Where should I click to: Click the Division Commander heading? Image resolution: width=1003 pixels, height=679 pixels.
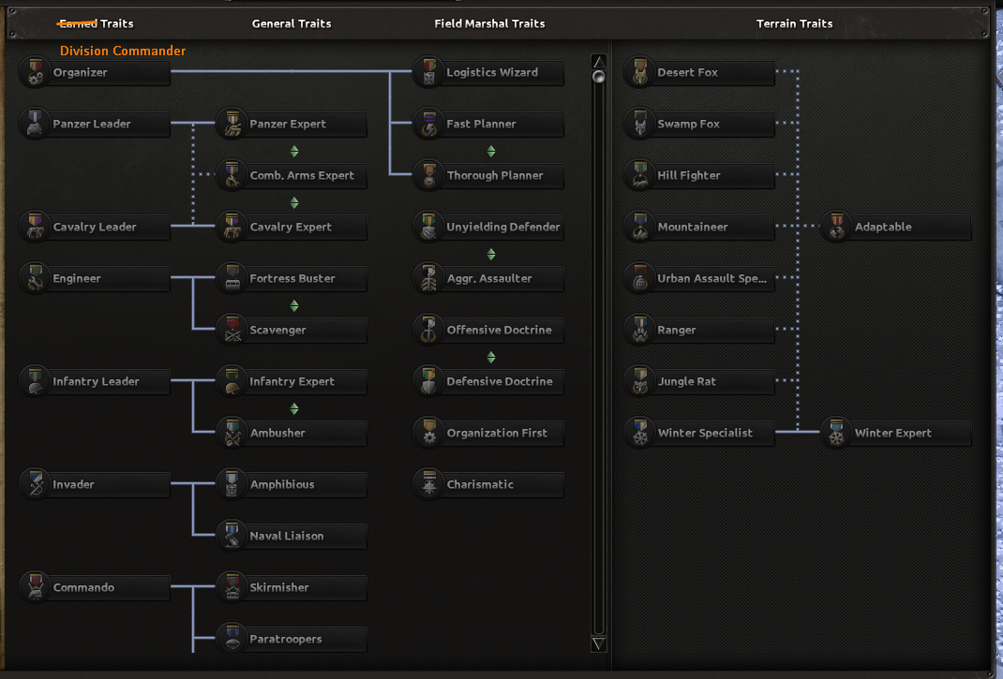(x=123, y=51)
